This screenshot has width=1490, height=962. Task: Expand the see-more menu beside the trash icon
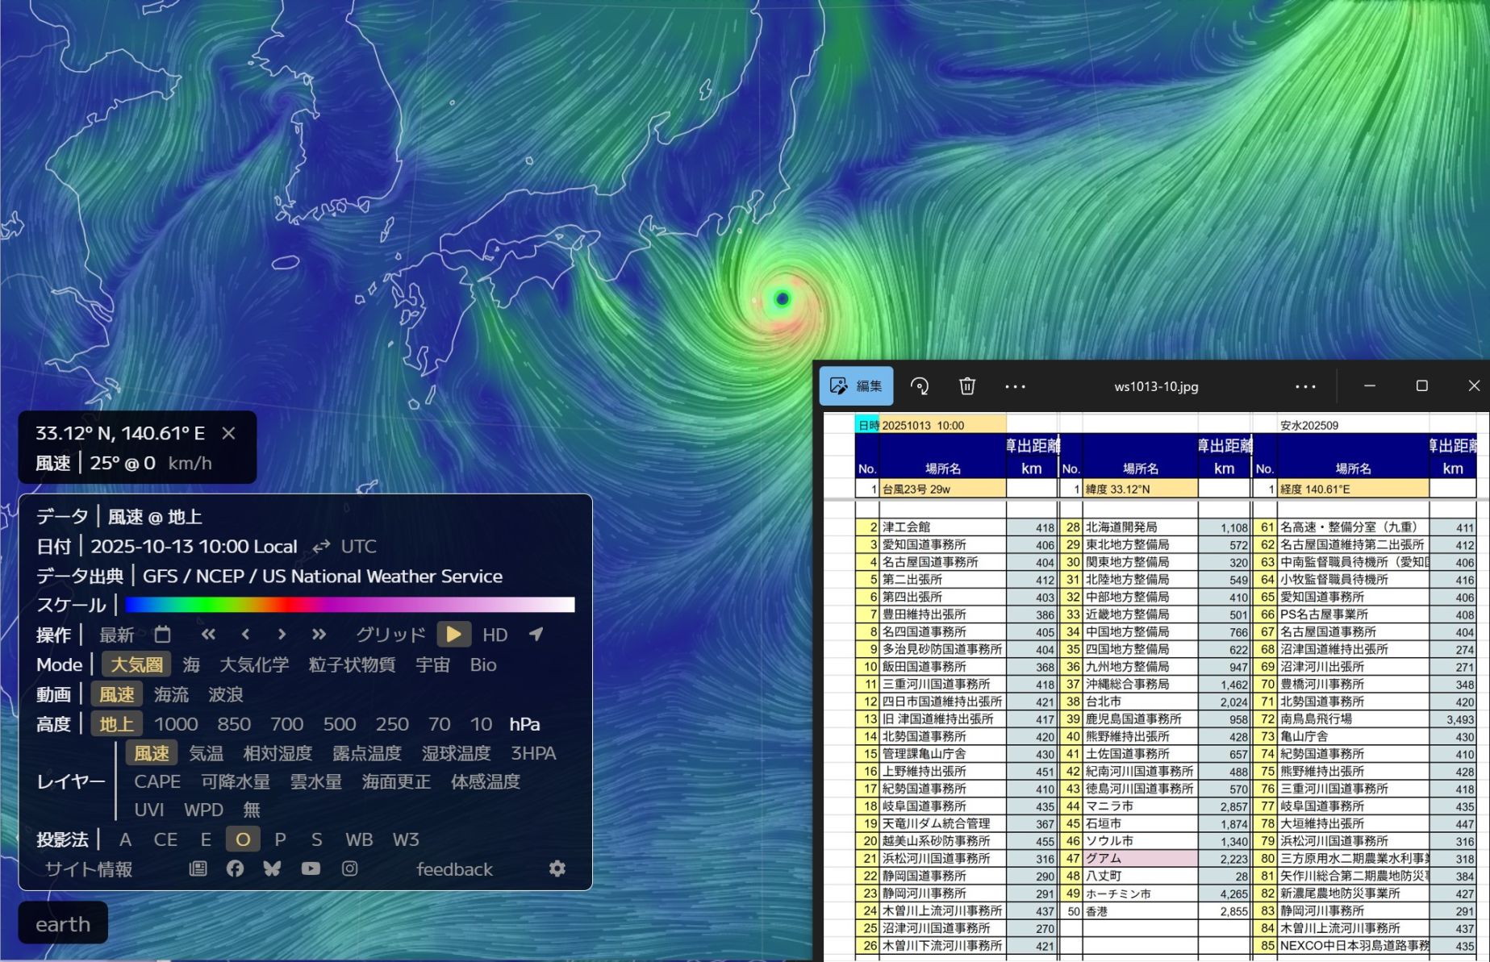coord(1015,386)
